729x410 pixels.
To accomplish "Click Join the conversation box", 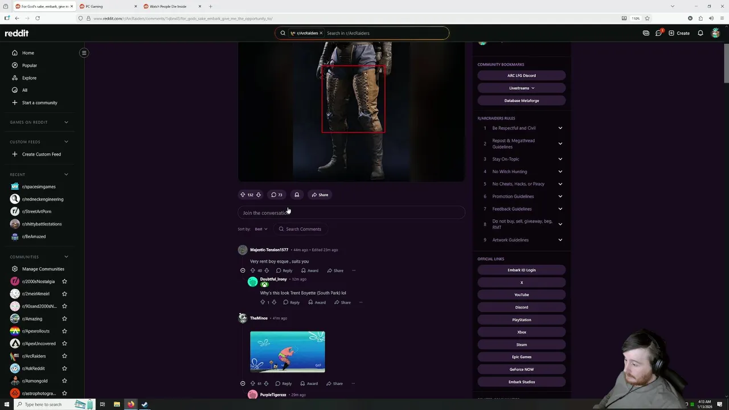I will pos(351,213).
